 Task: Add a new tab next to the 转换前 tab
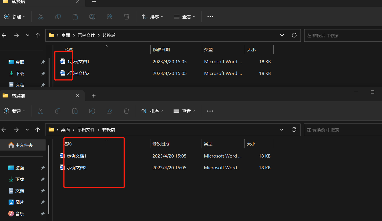[94, 96]
